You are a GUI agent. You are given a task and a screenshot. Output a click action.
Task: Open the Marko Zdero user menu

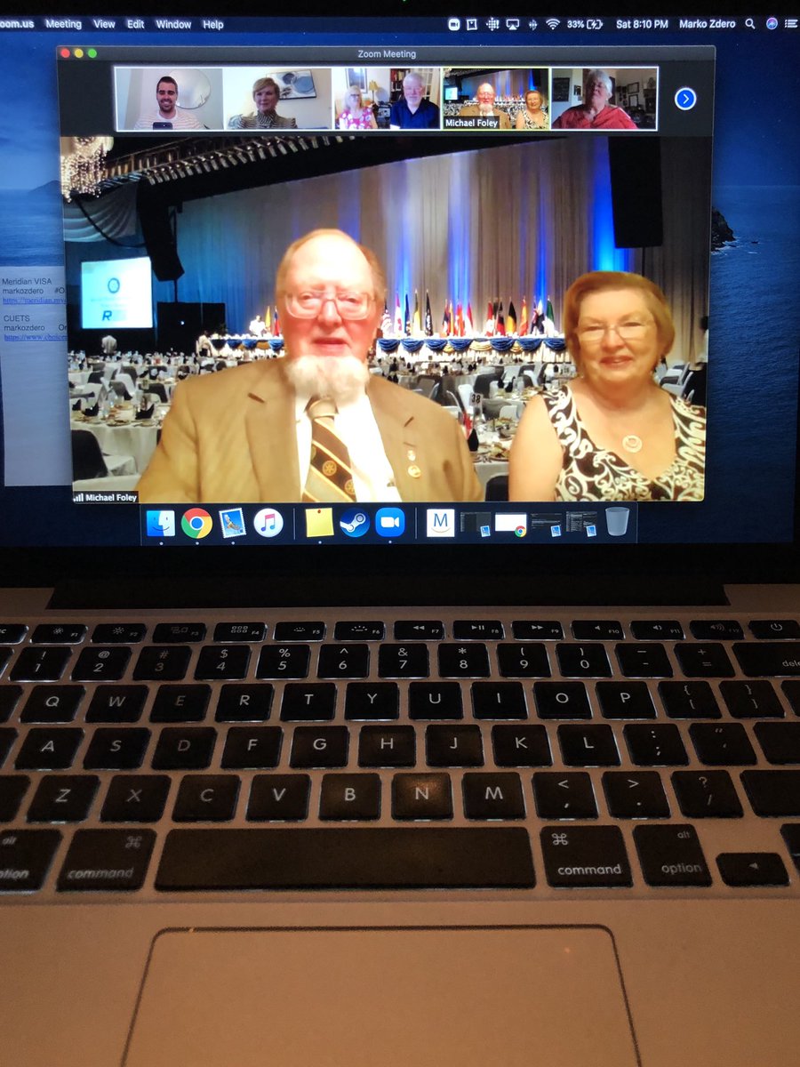[x=707, y=24]
